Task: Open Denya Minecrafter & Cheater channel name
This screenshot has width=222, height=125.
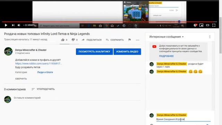Action: (x=31, y=50)
